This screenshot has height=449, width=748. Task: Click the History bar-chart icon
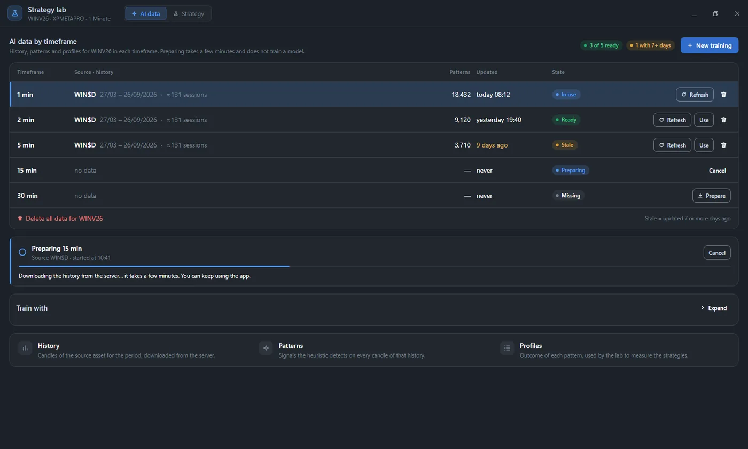(25, 348)
